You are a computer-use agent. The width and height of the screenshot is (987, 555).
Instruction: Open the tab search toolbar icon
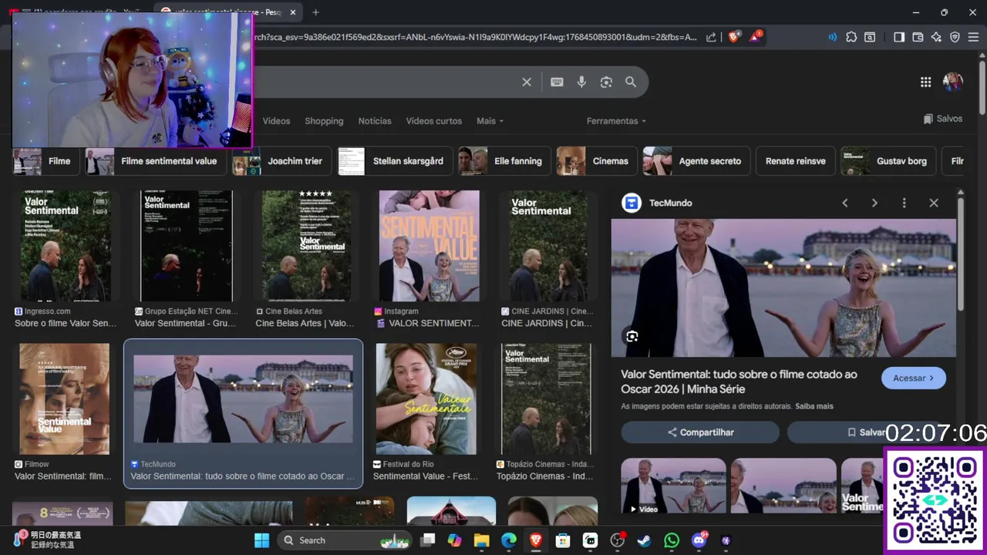click(870, 37)
